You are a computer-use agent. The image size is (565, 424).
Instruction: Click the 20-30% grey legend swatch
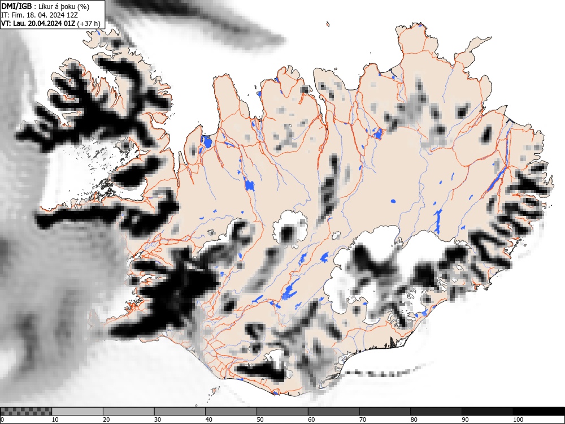pyautogui.click(x=129, y=412)
